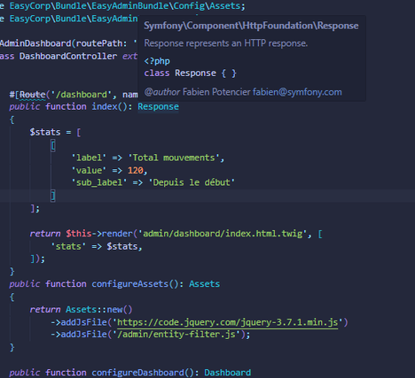Click the 'Total mouvements' string
This screenshot has height=378, width=415.
pyautogui.click(x=174, y=158)
